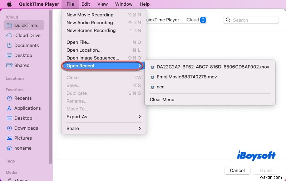Screen dimensions: 286x181
Task: Click the movie icon beside EmojiMovie683740278.mov
Action: (x=153, y=77)
